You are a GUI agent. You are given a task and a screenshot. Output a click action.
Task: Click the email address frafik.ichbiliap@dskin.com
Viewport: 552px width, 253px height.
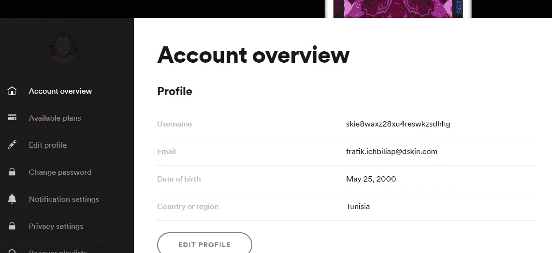(x=392, y=151)
